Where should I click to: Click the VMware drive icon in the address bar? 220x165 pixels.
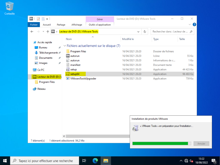(x=53, y=32)
